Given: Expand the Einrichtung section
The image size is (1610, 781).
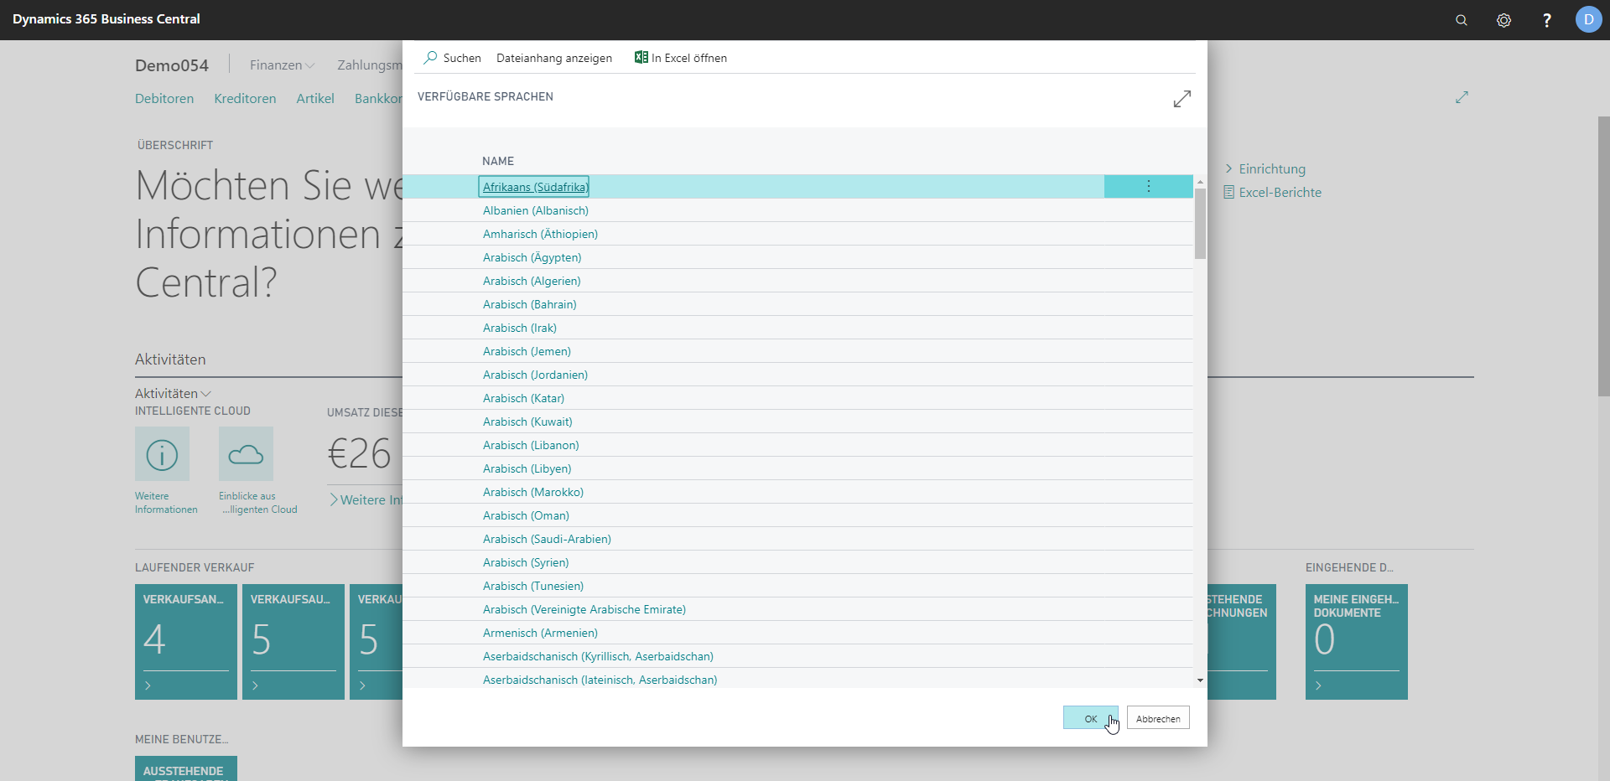Looking at the screenshot, I should point(1265,169).
